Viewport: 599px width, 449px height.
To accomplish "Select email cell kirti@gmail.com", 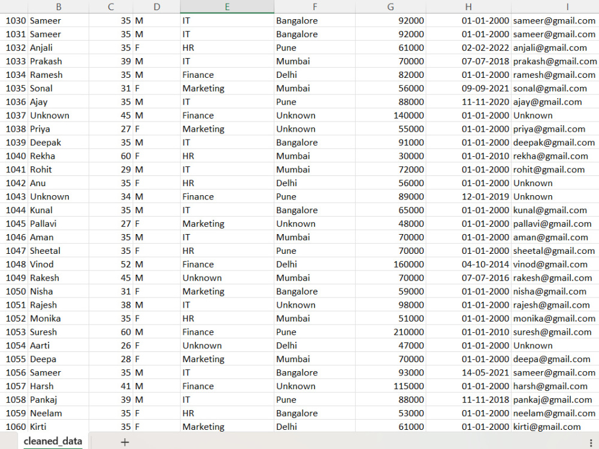I will click(555, 427).
